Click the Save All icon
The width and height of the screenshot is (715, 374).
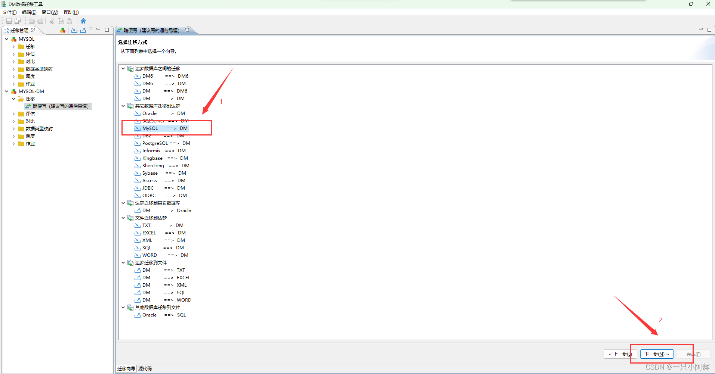(x=17, y=21)
